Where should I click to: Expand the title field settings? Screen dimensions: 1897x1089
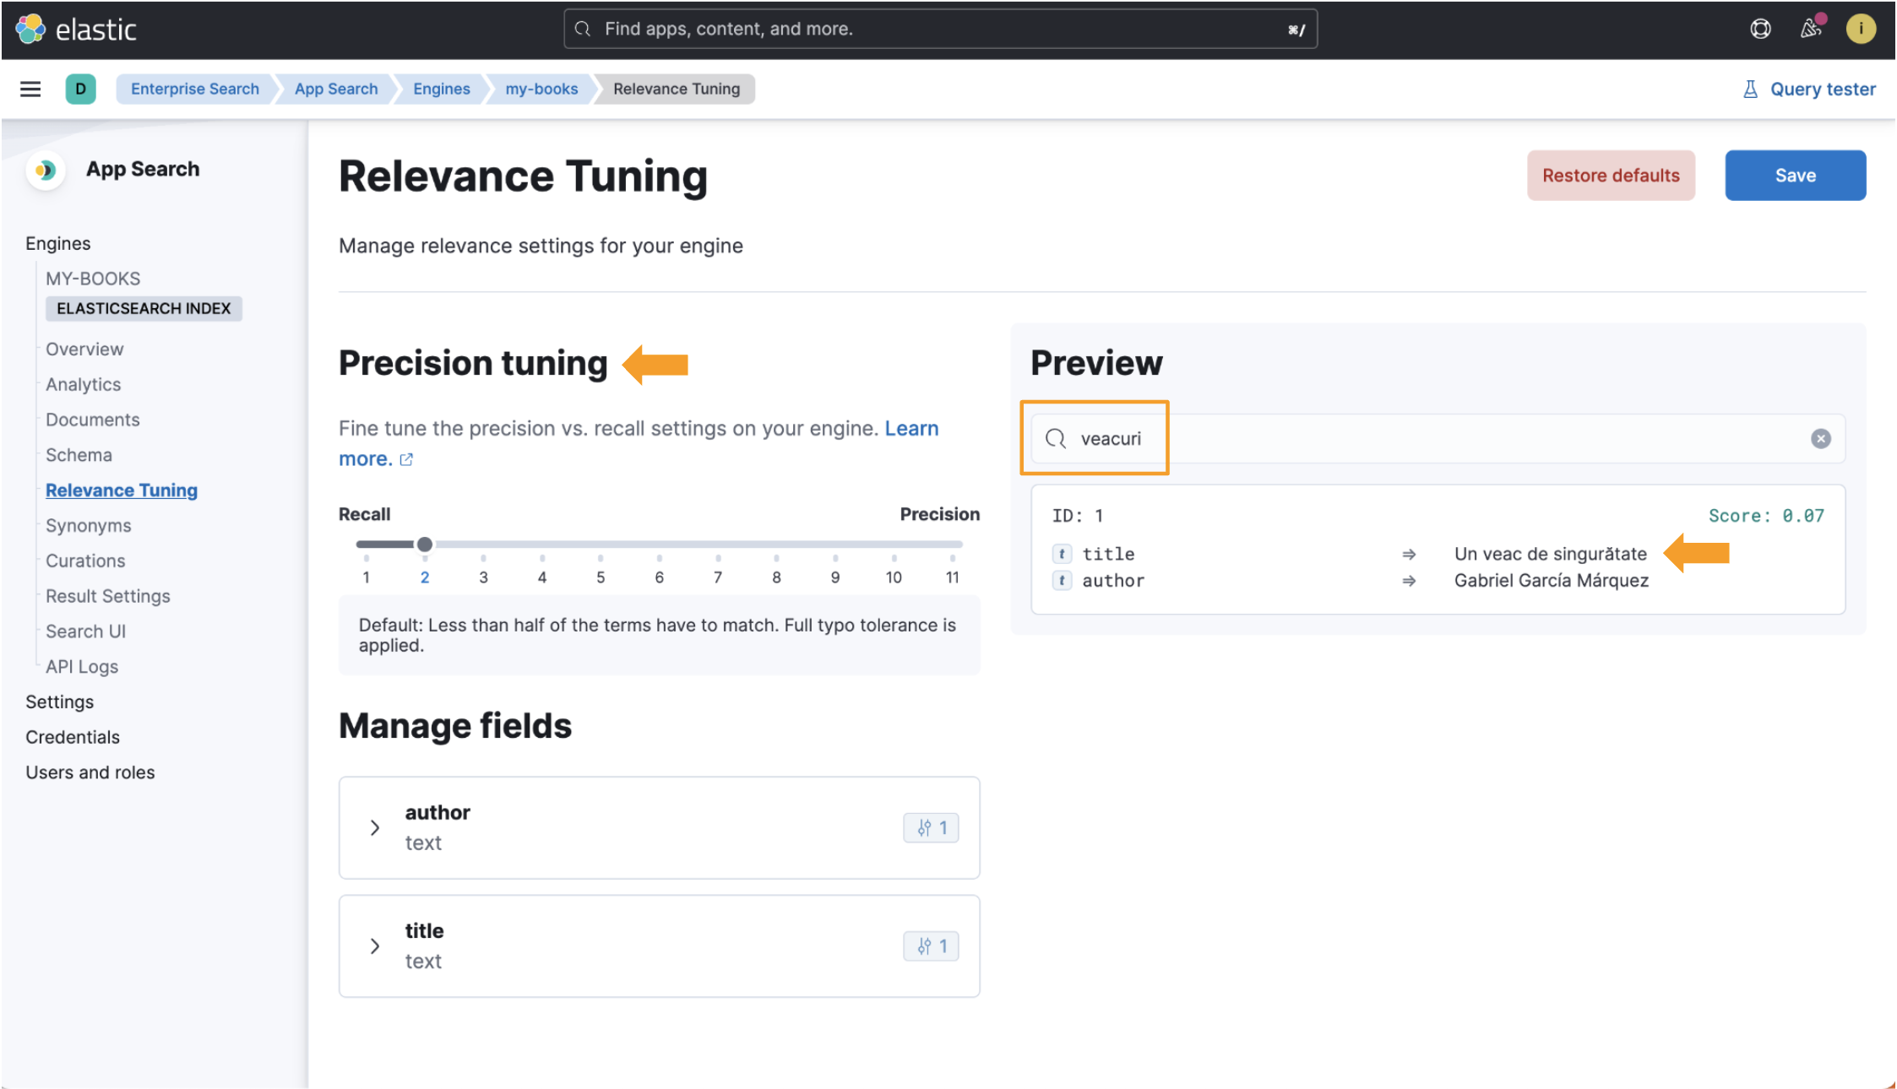tap(375, 946)
